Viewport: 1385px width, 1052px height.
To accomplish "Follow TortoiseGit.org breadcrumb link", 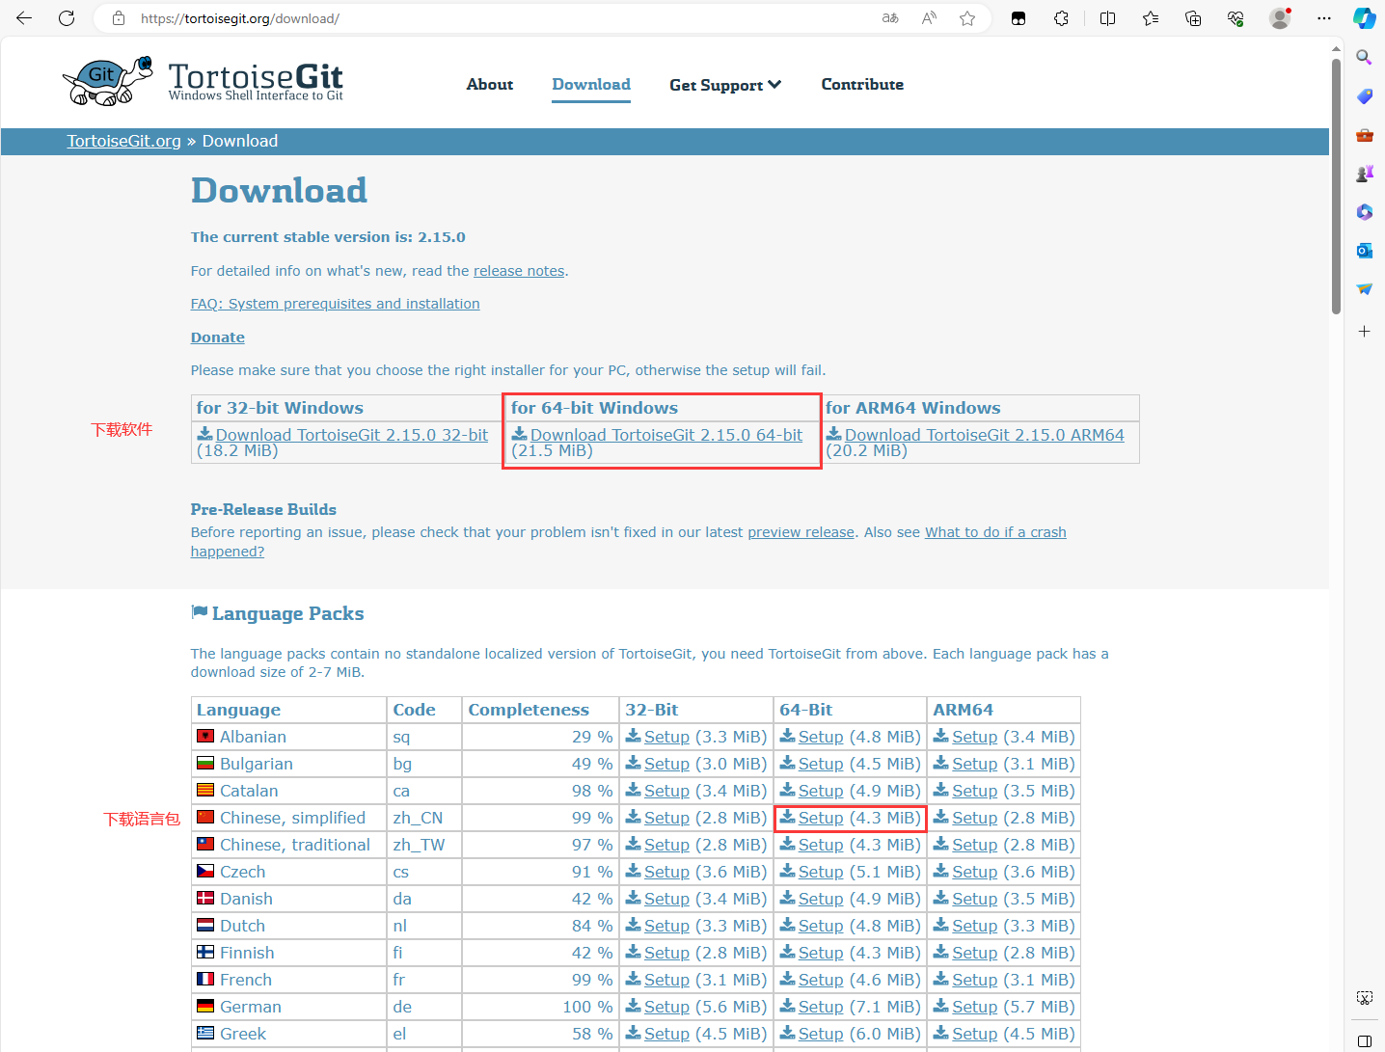I will click(123, 141).
